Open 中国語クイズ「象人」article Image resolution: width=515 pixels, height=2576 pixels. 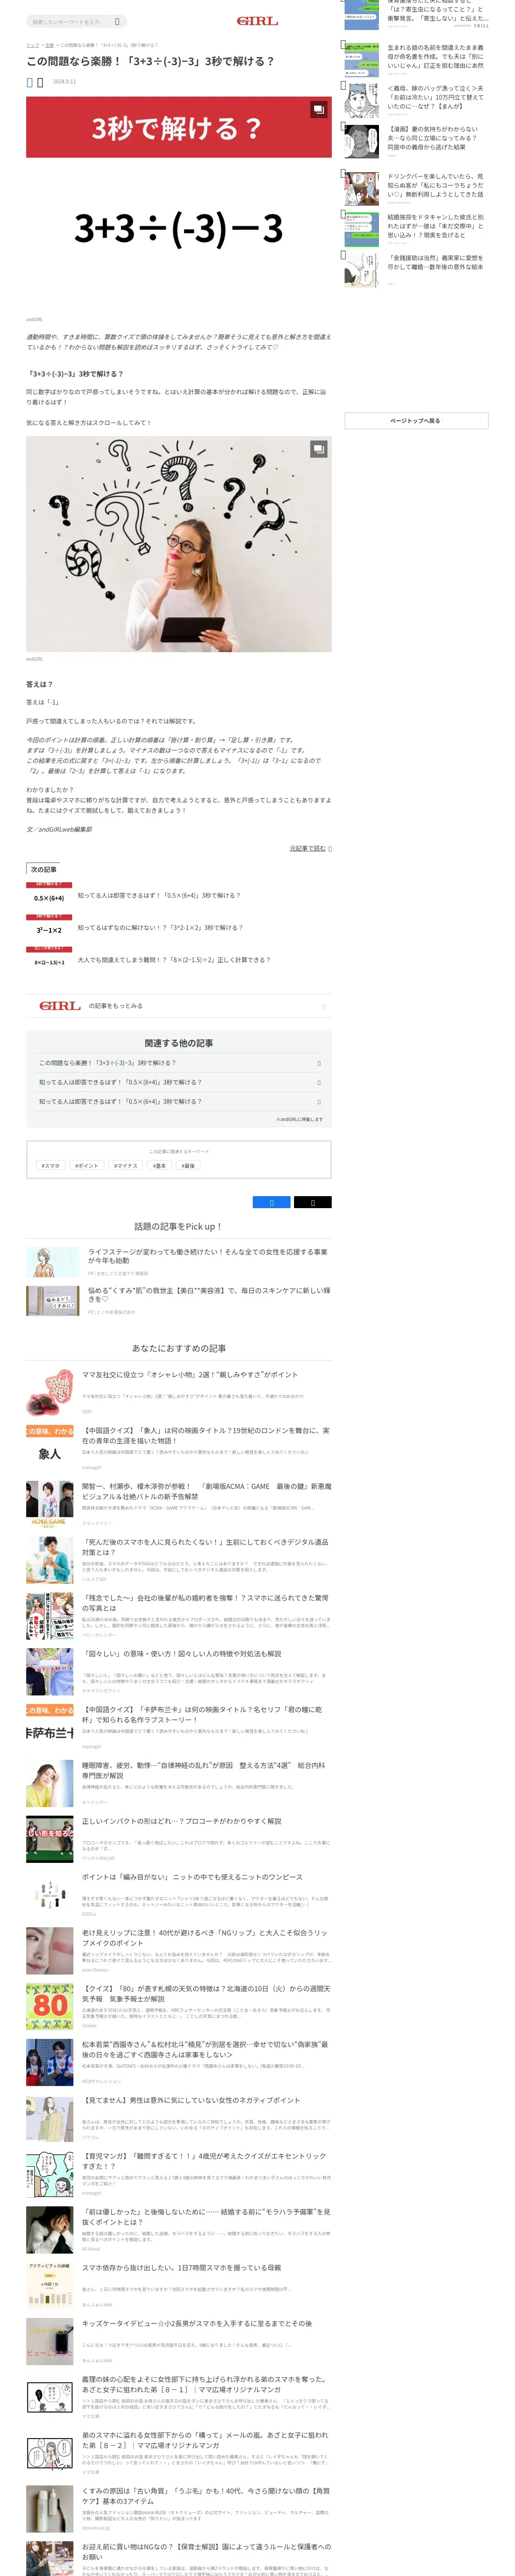(205, 1436)
